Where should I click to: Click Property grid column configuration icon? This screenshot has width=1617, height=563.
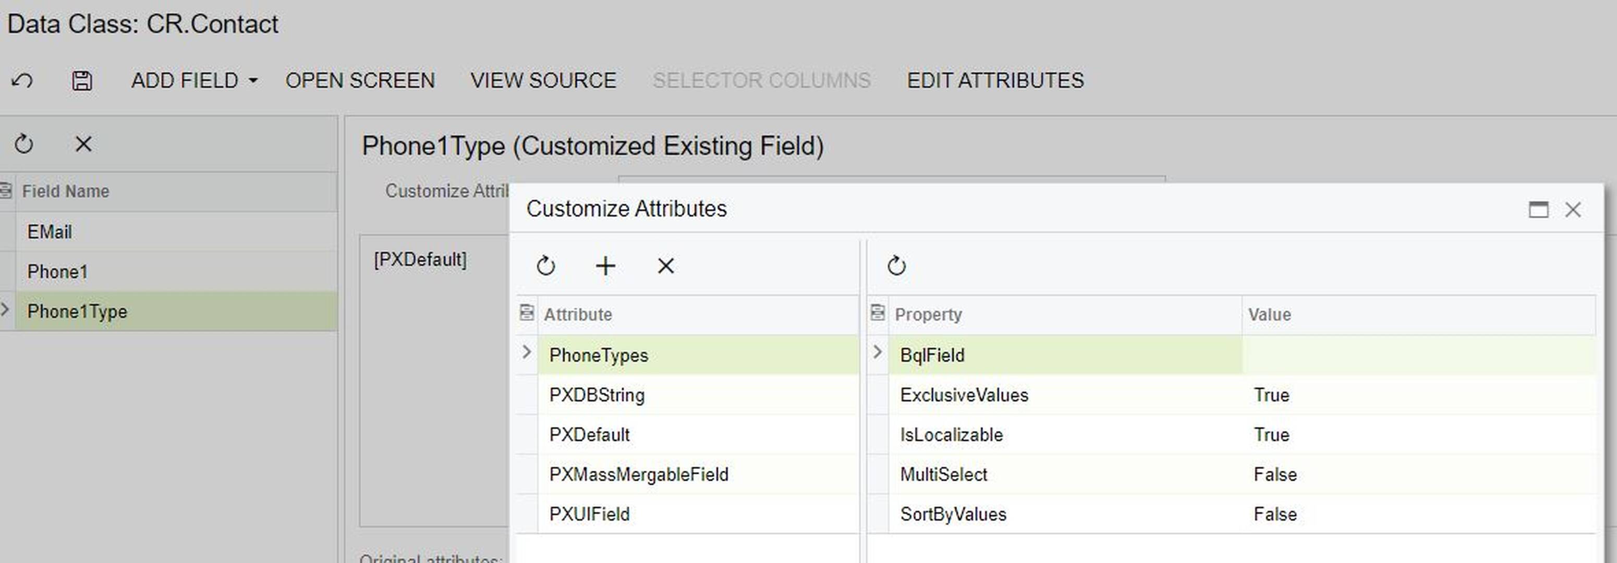click(x=878, y=313)
